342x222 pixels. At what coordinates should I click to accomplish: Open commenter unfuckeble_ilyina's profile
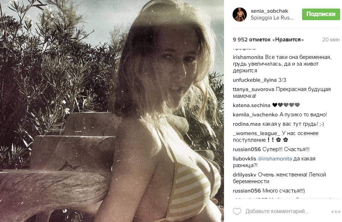(x=255, y=80)
